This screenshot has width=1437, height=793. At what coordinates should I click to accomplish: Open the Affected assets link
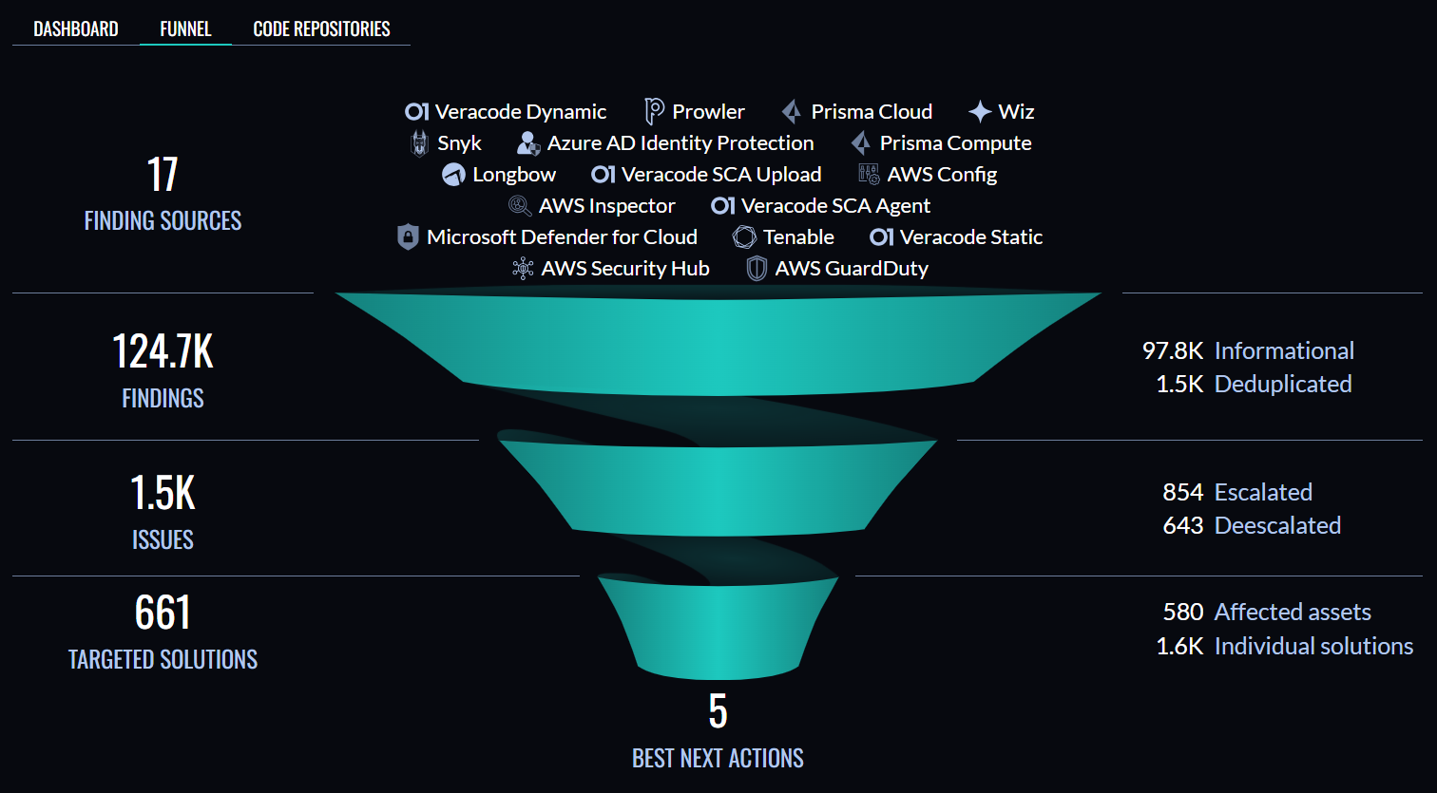(1293, 612)
